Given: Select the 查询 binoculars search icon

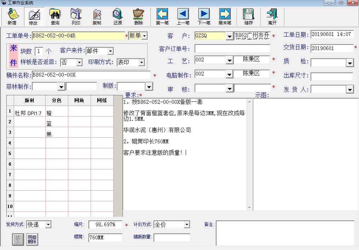Looking at the screenshot, I should [x=55, y=17].
